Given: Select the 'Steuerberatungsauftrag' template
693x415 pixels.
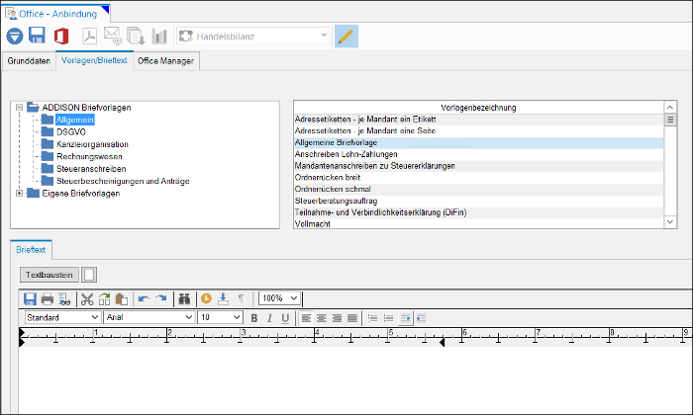Looking at the screenshot, I should click(x=478, y=201).
